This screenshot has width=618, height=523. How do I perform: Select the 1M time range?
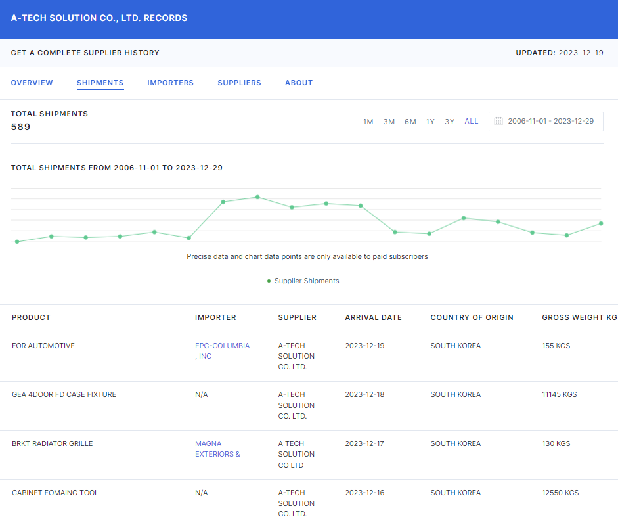coord(368,122)
